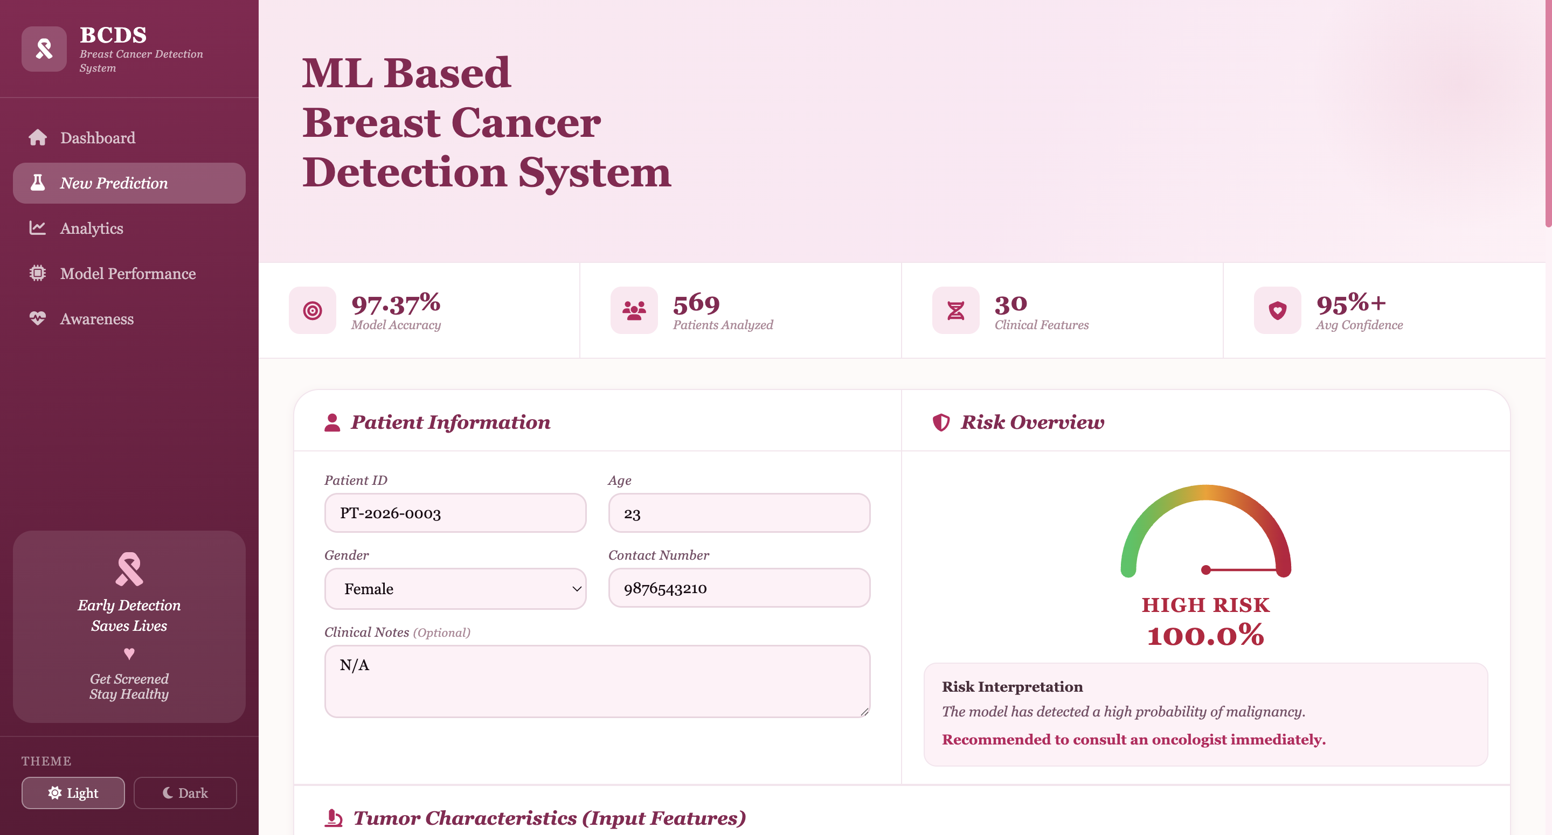The height and width of the screenshot is (835, 1552).
Task: Click the 100.0% risk percentage
Action: click(1205, 635)
